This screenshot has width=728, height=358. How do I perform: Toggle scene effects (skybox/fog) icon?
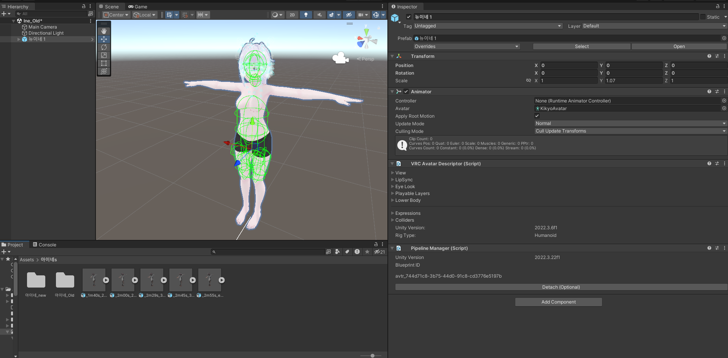click(331, 15)
